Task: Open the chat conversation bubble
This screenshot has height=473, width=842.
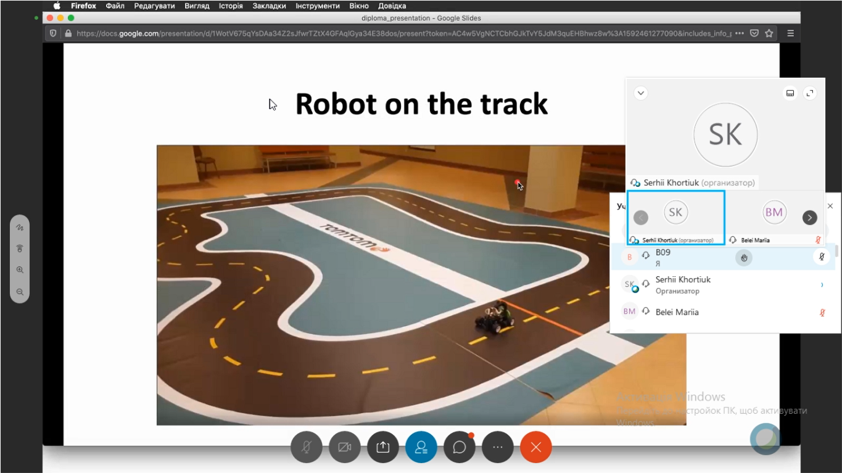Action: click(460, 447)
